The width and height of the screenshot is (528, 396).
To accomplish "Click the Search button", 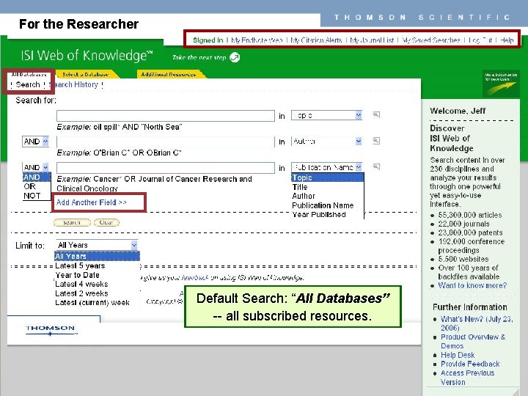I will click(72, 222).
